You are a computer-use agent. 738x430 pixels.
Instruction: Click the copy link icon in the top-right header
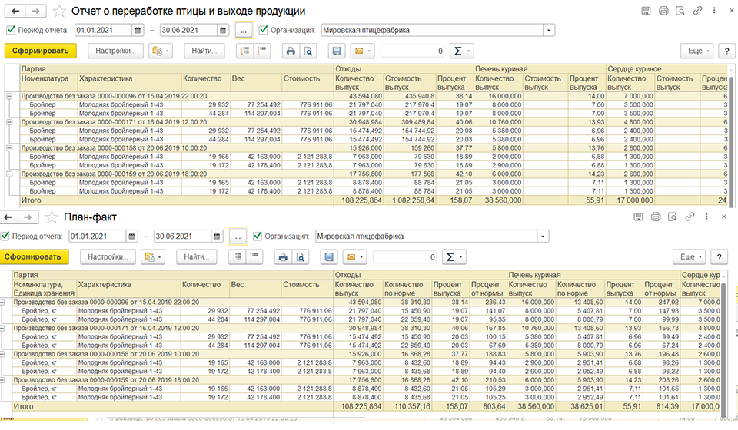pos(697,10)
